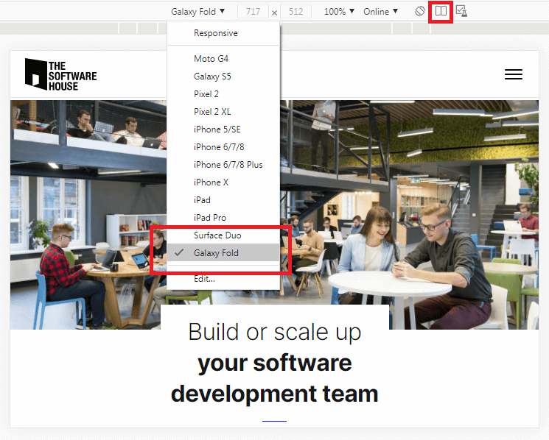This screenshot has width=549, height=440.
Task: Select Responsive from the device list
Action: click(223, 33)
